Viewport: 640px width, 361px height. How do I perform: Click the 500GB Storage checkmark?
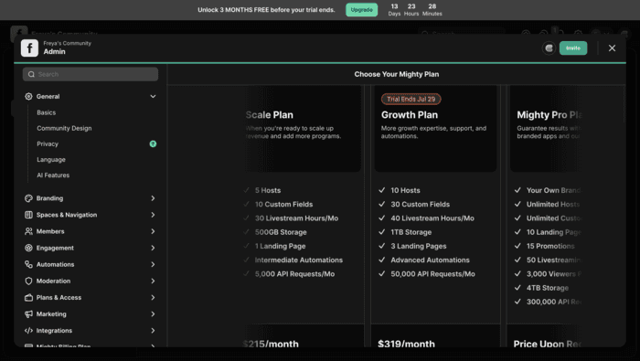point(247,232)
